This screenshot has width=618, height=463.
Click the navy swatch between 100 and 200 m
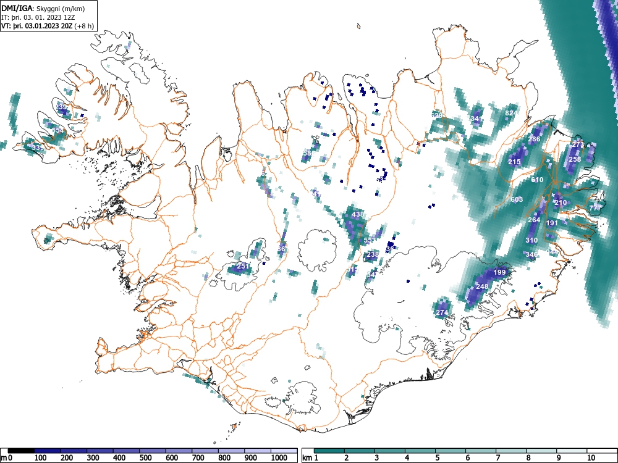48,451
